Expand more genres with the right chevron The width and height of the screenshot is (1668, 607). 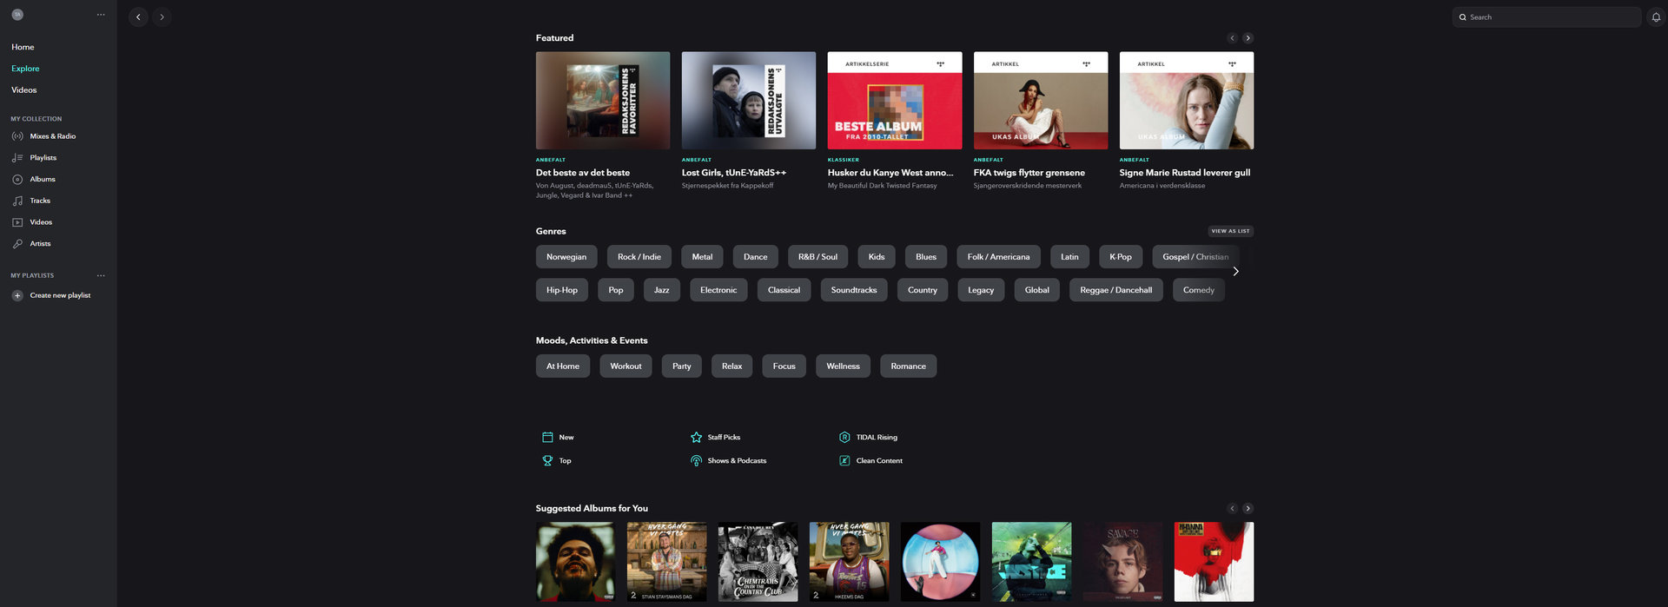[1236, 272]
